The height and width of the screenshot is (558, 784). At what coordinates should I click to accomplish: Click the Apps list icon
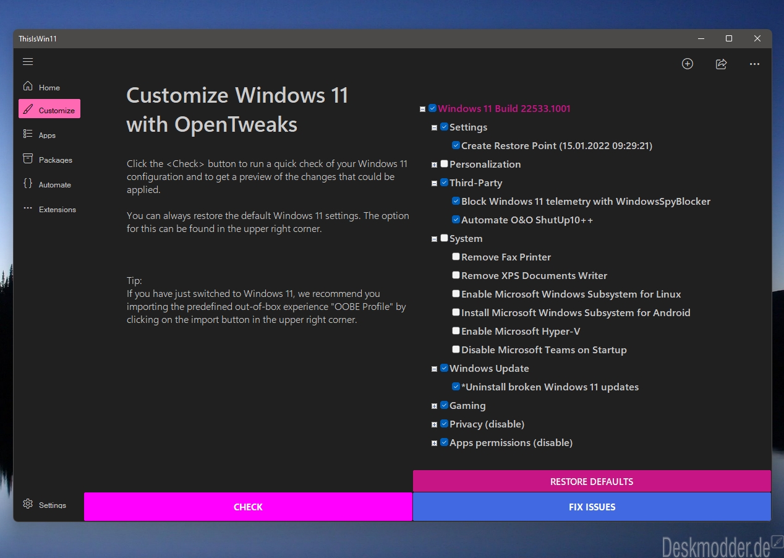pos(28,134)
